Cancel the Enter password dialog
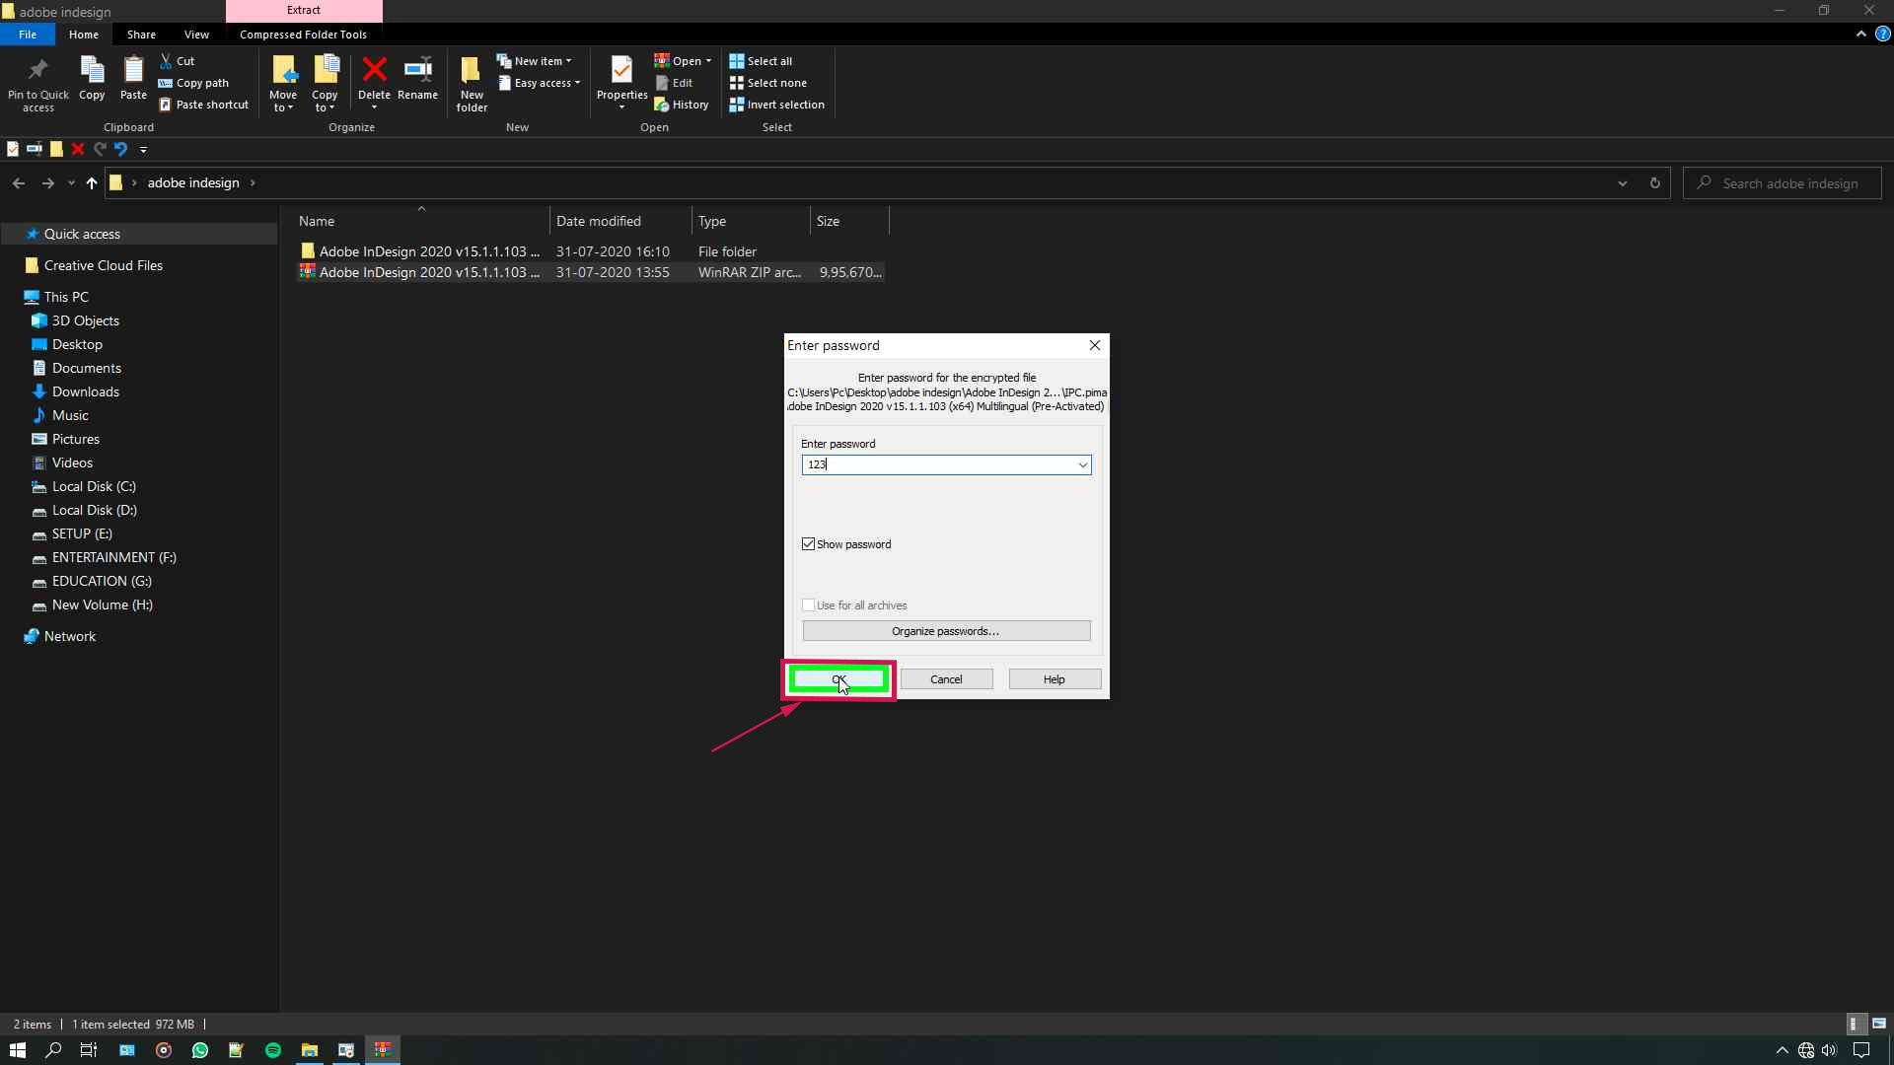The image size is (1894, 1065). [946, 678]
